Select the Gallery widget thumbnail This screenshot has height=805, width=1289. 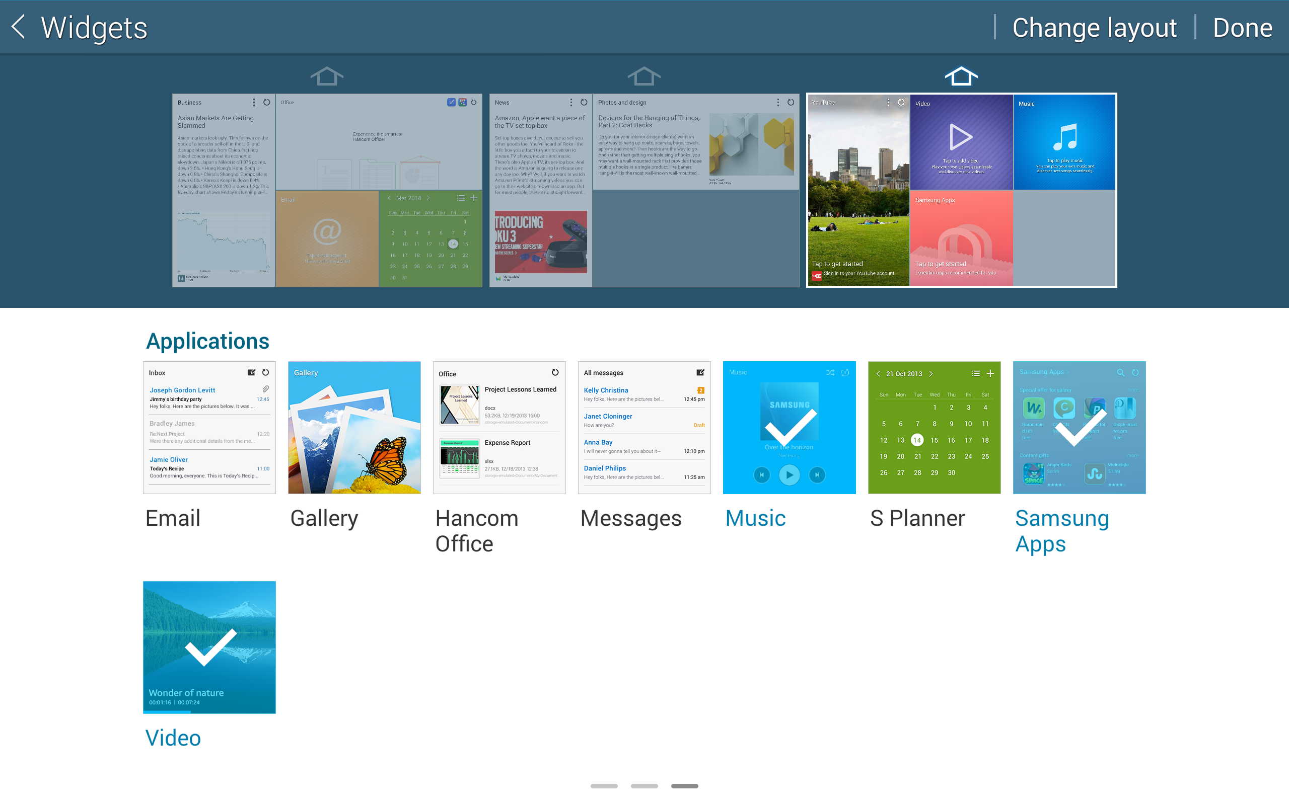pyautogui.click(x=354, y=428)
